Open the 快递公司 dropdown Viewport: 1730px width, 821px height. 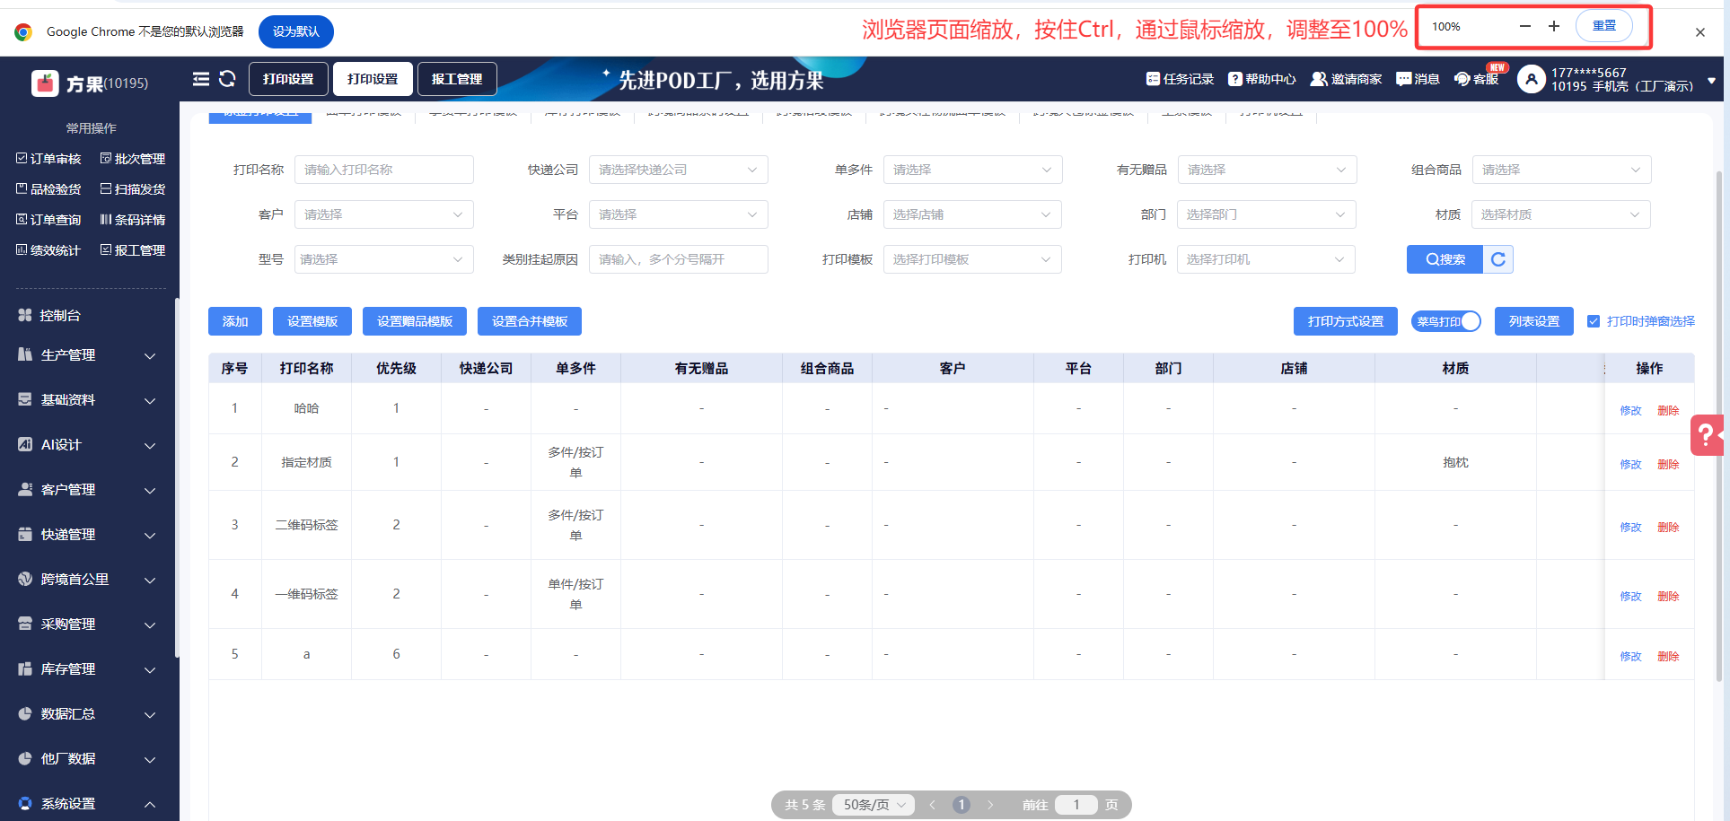click(x=679, y=170)
